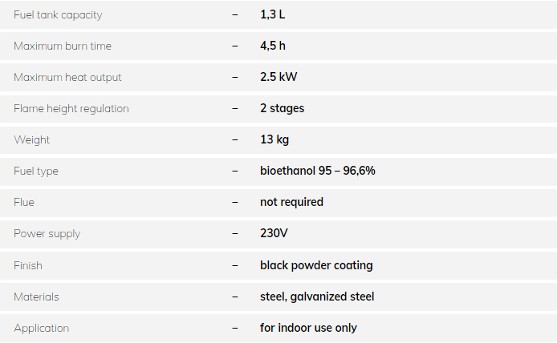The image size is (557, 343).
Task: Select the "steel, galvanized steel" materials value
Action: tap(317, 297)
